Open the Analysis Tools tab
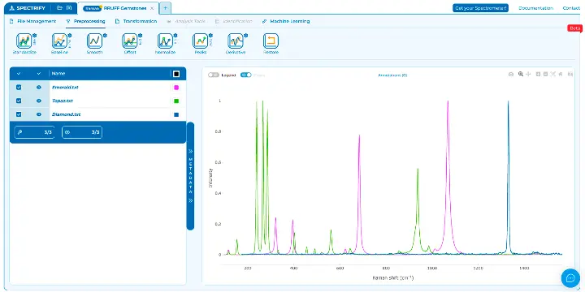Screen dimensions: 585x292 click(186, 21)
